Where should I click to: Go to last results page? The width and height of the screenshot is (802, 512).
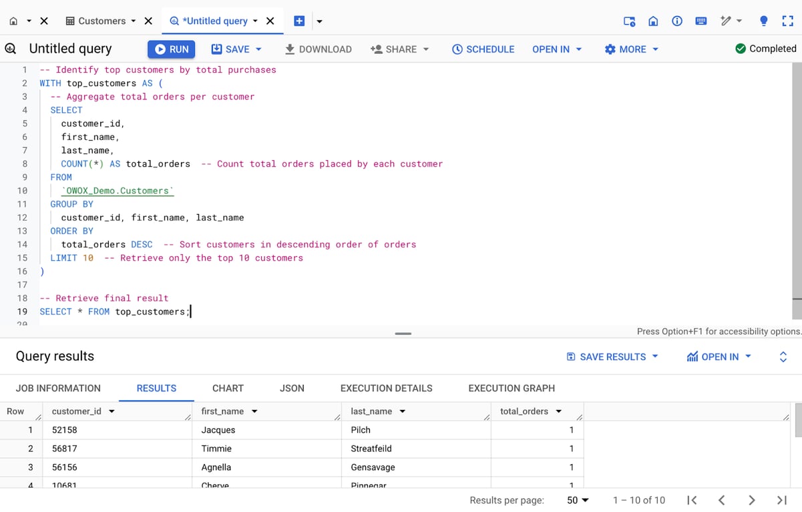tap(781, 500)
